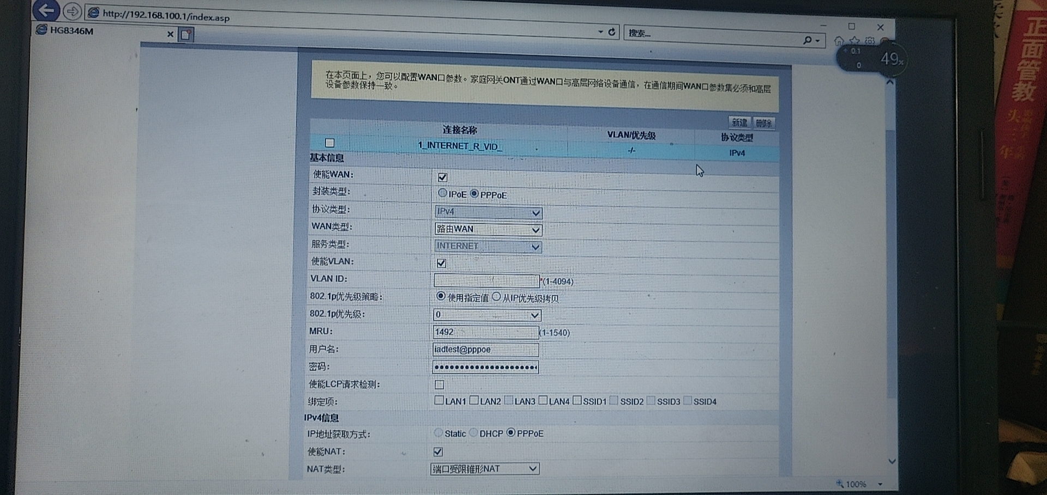Check the LAN2 binding checkbox
The height and width of the screenshot is (495, 1047).
click(x=474, y=400)
